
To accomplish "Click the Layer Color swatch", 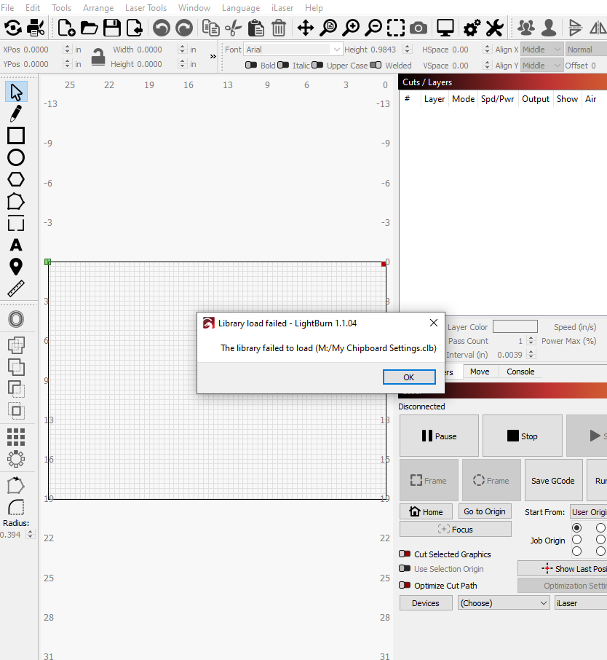I will 515,326.
